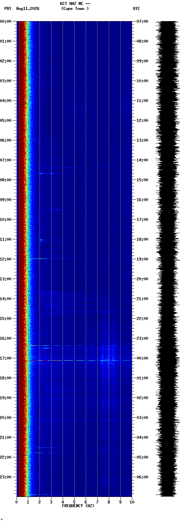Click the '4' frequency tick label
The image size is (182, 523).
tap(63, 502)
